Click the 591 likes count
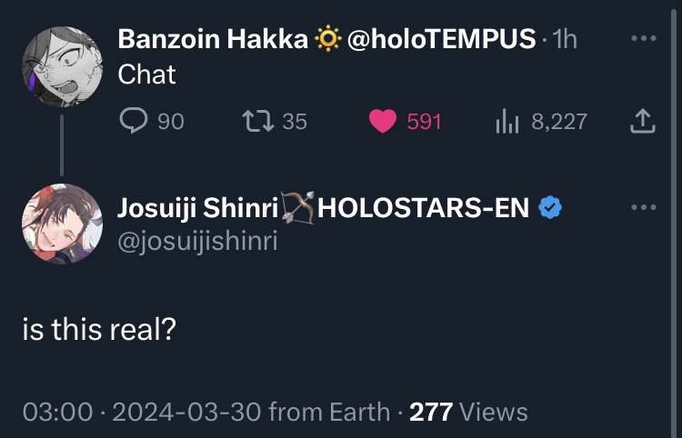The width and height of the screenshot is (682, 438). point(424,121)
